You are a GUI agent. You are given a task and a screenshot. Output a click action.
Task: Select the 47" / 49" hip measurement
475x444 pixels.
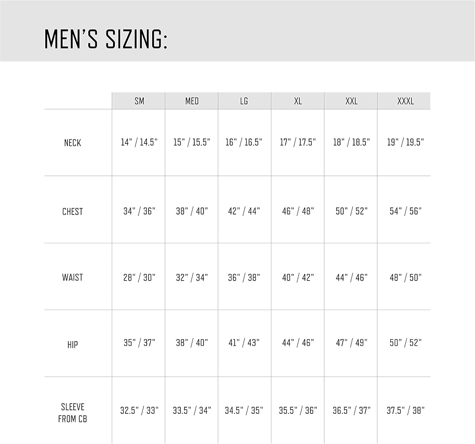(x=351, y=343)
